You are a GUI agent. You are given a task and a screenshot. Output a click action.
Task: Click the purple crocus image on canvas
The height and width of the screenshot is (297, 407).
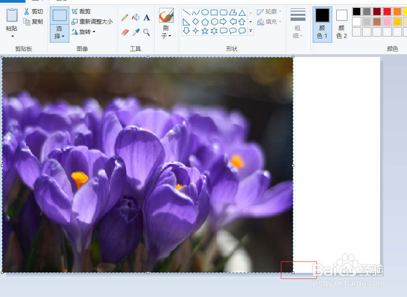(148, 165)
